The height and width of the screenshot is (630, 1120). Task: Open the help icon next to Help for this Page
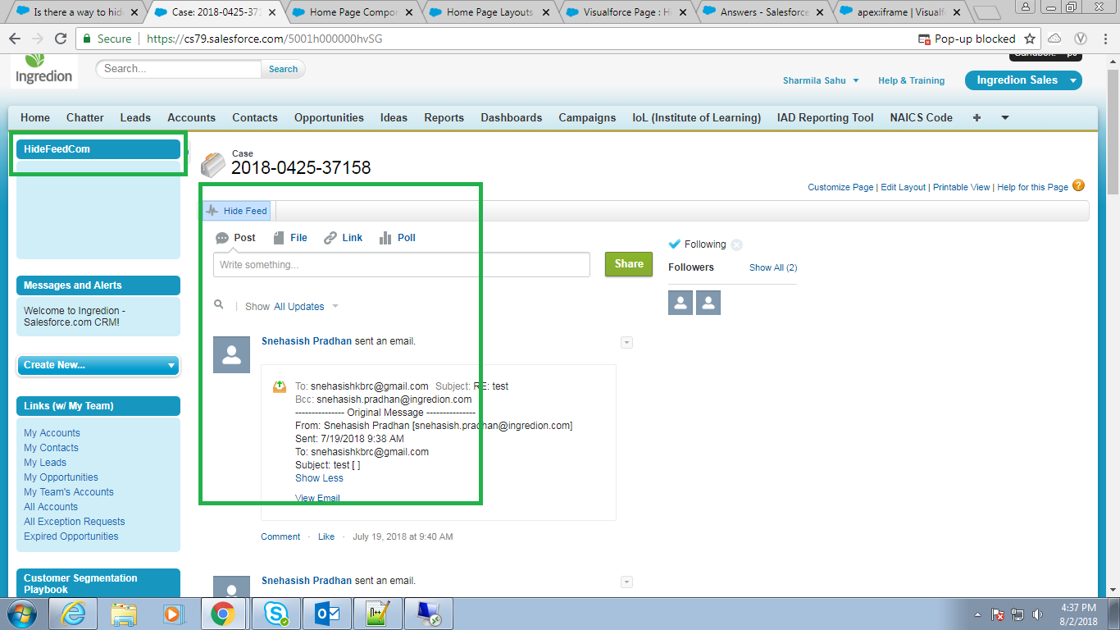pos(1078,185)
